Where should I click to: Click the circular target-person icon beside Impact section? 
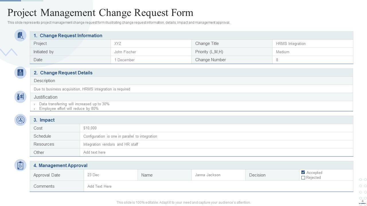(x=20, y=120)
